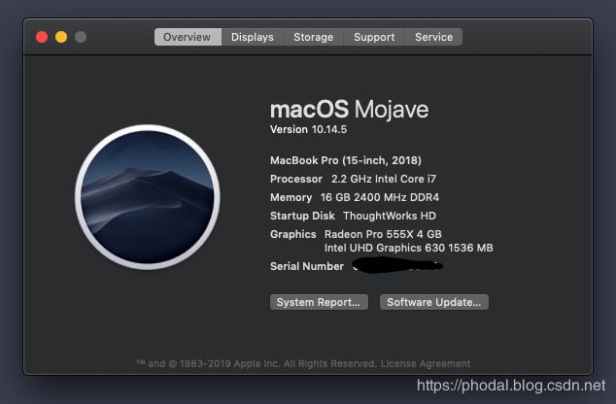
Task: Click the Version 10.14.5 text
Action: (x=308, y=129)
